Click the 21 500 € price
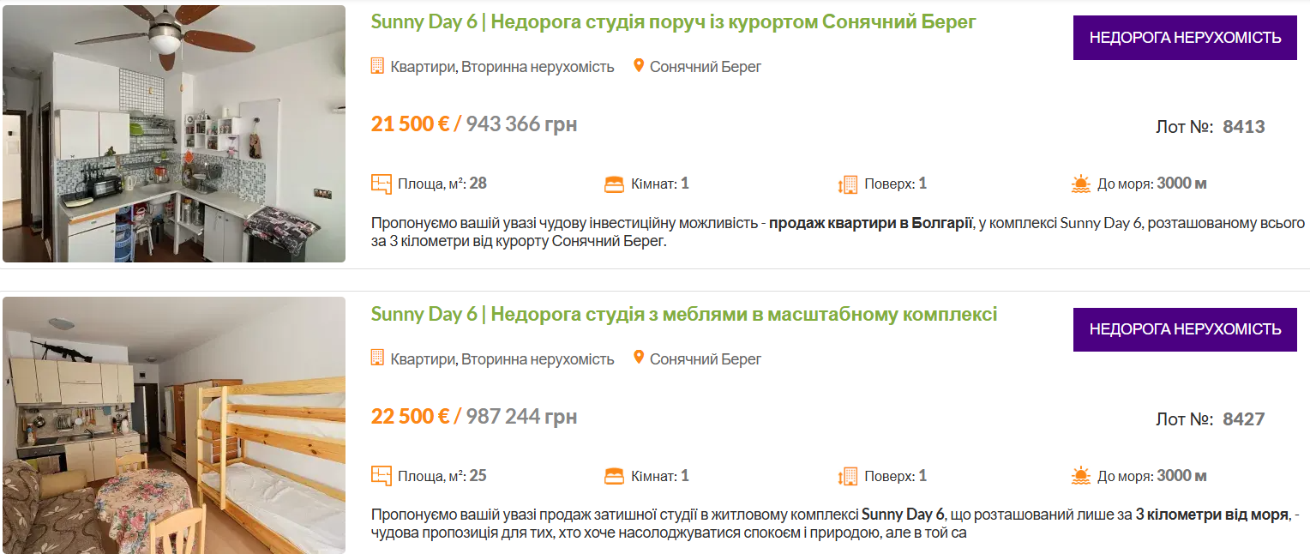This screenshot has height=560, width=1310. (410, 124)
